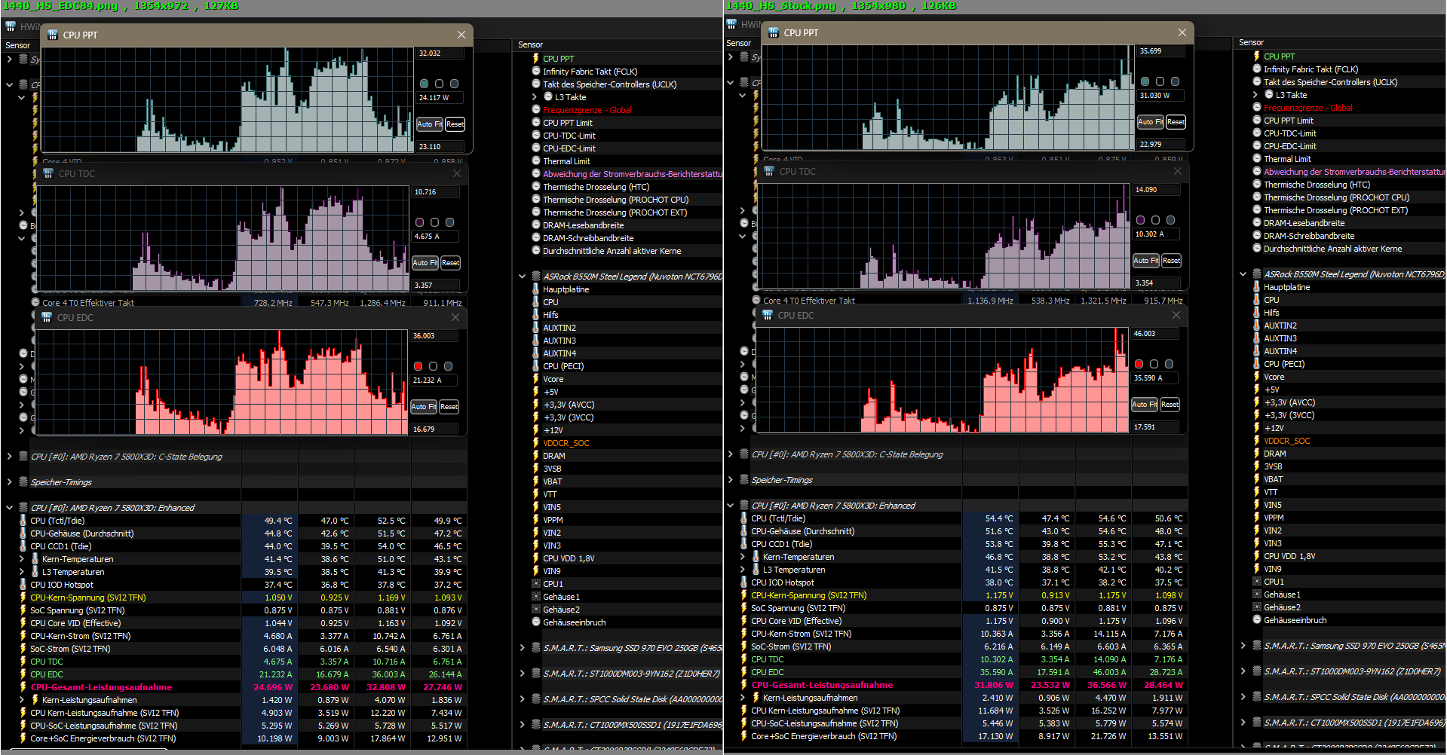Click the 17.591 minimum field in Stock CPU EDC graph
The width and height of the screenshot is (1447, 755).
(1155, 427)
